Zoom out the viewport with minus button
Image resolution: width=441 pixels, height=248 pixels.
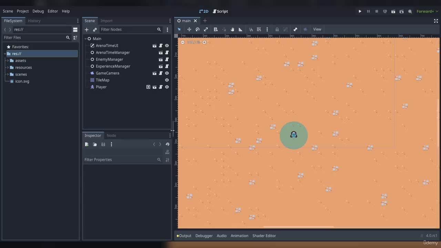tap(183, 42)
